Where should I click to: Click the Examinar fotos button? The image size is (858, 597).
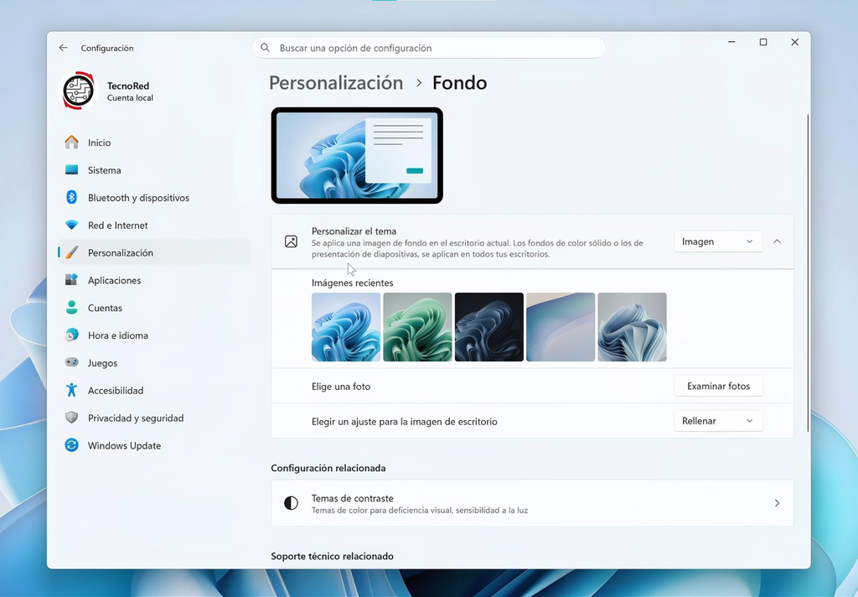(x=718, y=387)
